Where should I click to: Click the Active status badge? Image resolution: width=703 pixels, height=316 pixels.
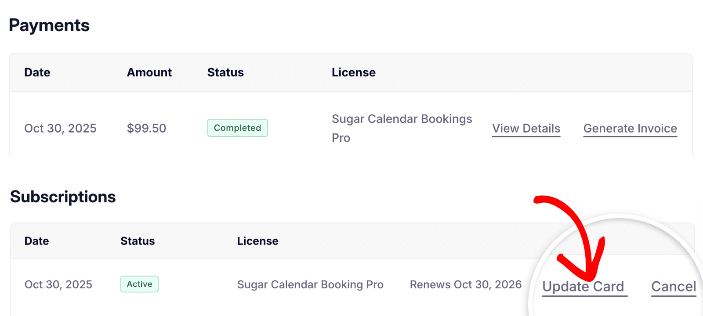tap(139, 284)
